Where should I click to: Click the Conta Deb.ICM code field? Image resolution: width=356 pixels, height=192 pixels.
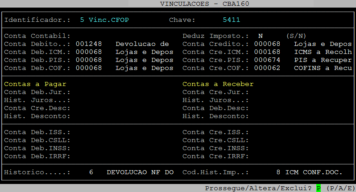[89, 52]
